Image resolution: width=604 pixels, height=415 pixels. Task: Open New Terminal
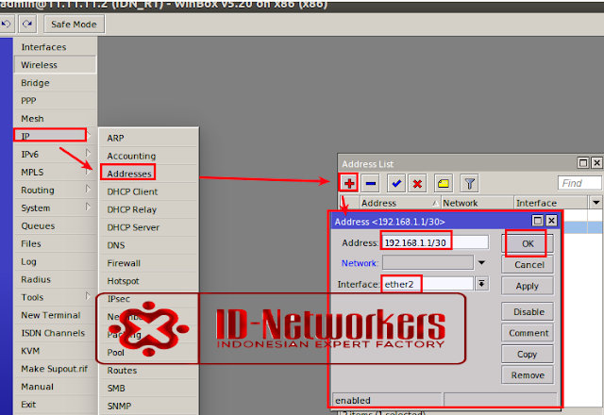pyautogui.click(x=55, y=315)
